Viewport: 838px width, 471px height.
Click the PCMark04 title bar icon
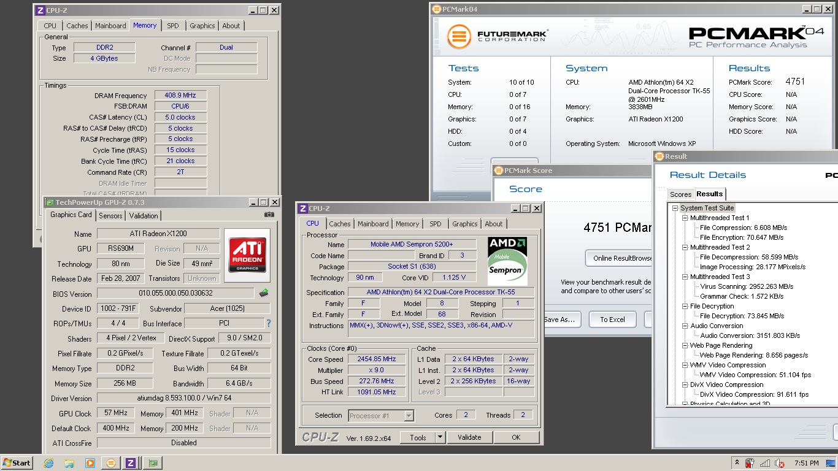click(x=436, y=9)
